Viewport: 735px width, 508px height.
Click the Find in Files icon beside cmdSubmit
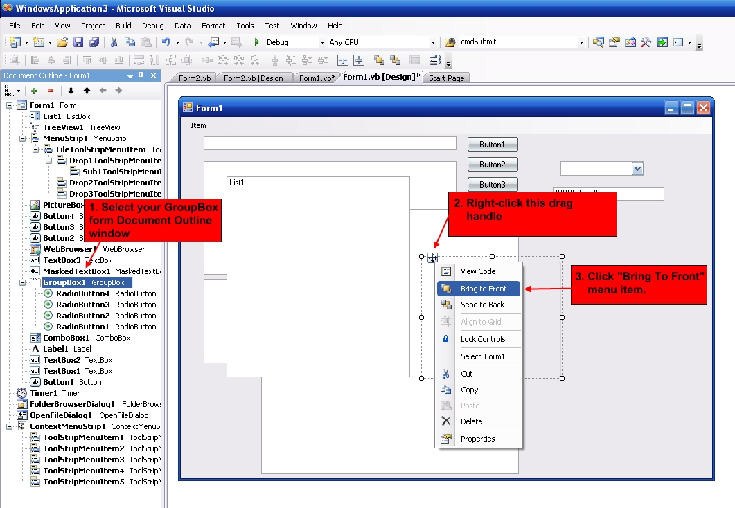(450, 43)
